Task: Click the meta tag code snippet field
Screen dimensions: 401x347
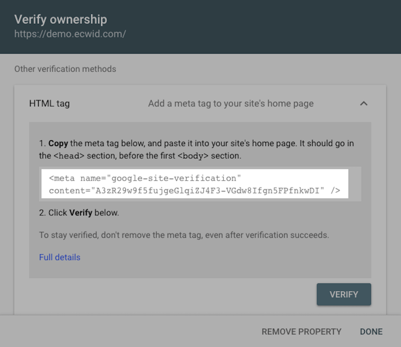Action: (x=195, y=184)
